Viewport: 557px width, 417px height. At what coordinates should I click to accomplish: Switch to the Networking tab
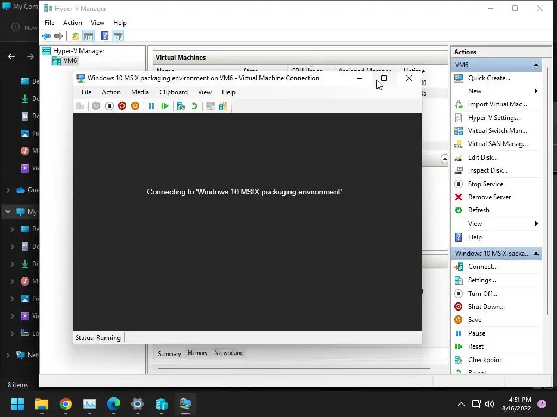229,353
